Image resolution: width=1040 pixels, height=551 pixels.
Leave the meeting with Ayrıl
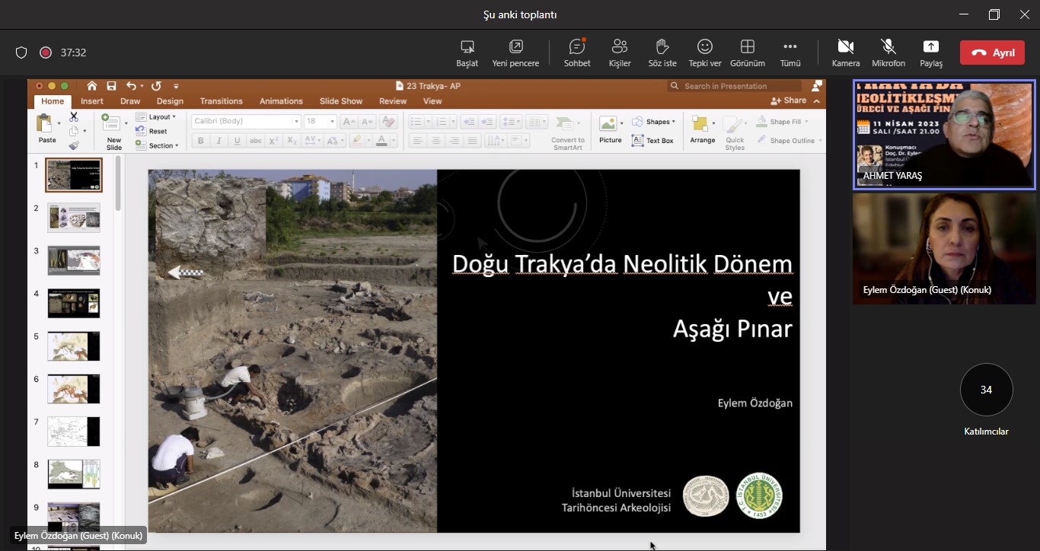coord(992,53)
